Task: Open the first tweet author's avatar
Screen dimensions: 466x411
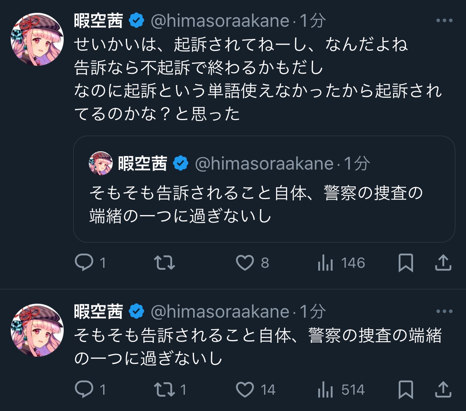Action: click(37, 39)
